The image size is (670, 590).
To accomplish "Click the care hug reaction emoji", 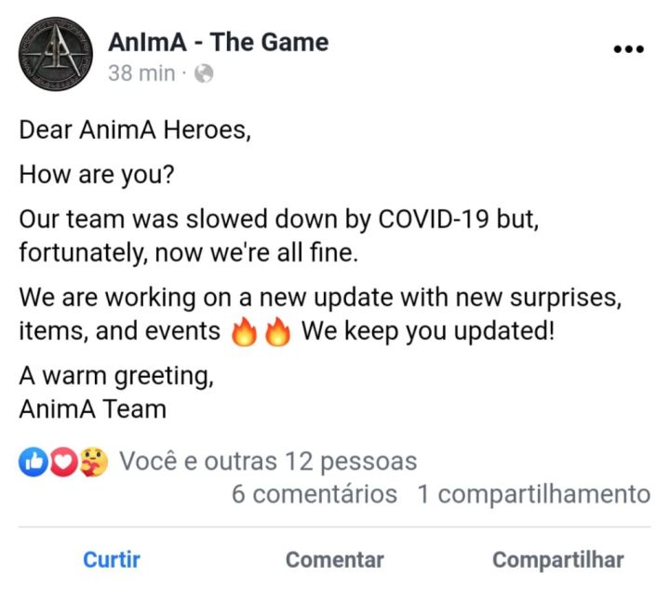I will [x=94, y=462].
